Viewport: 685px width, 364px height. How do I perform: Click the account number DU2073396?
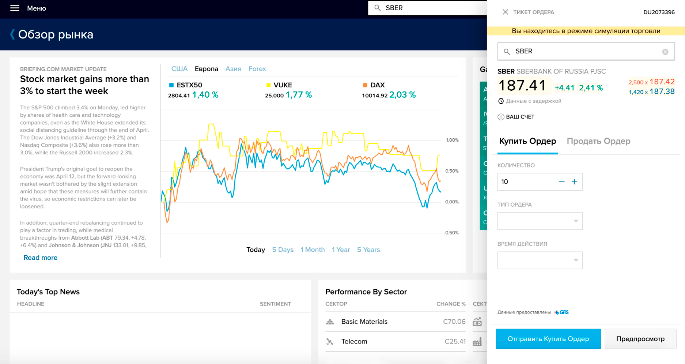pos(659,12)
